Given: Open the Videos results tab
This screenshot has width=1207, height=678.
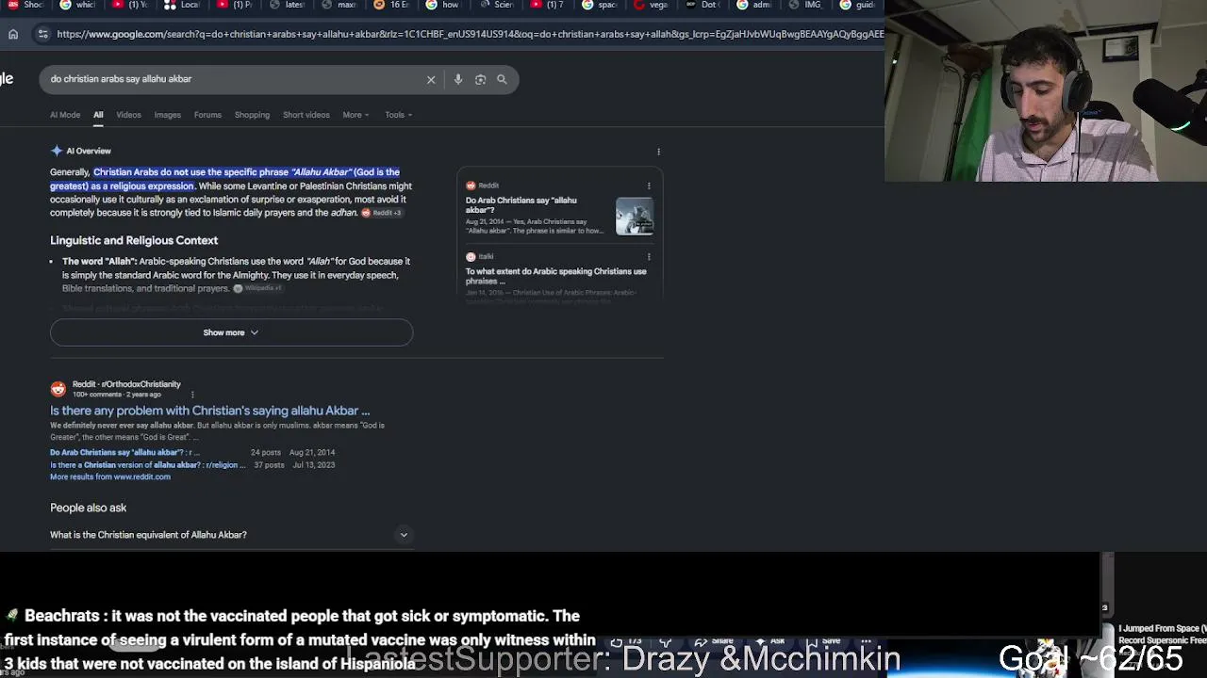Looking at the screenshot, I should [128, 115].
